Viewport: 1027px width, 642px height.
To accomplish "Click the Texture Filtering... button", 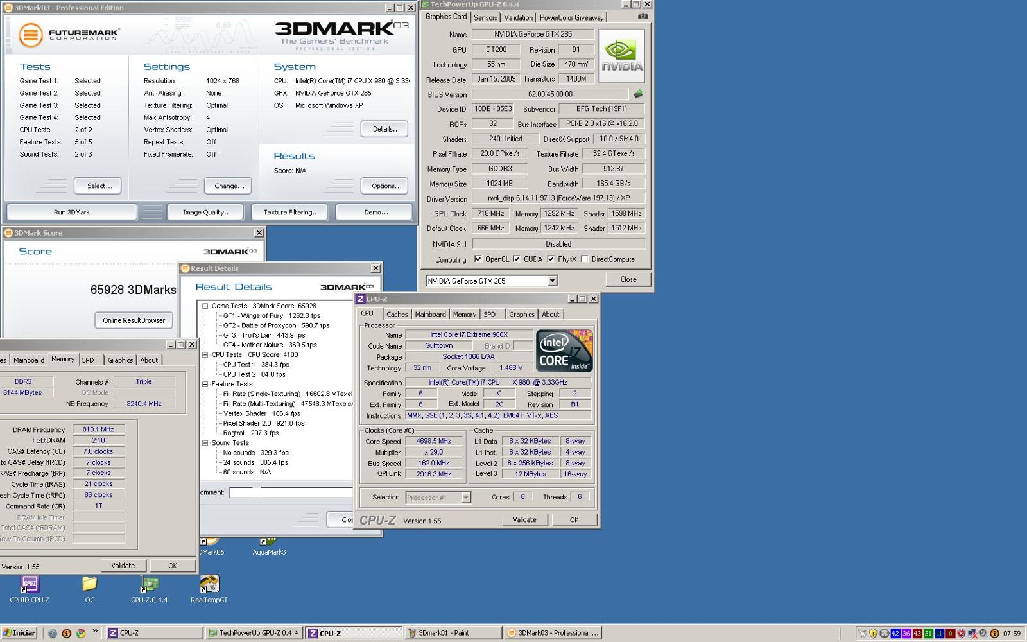I will tap(291, 212).
